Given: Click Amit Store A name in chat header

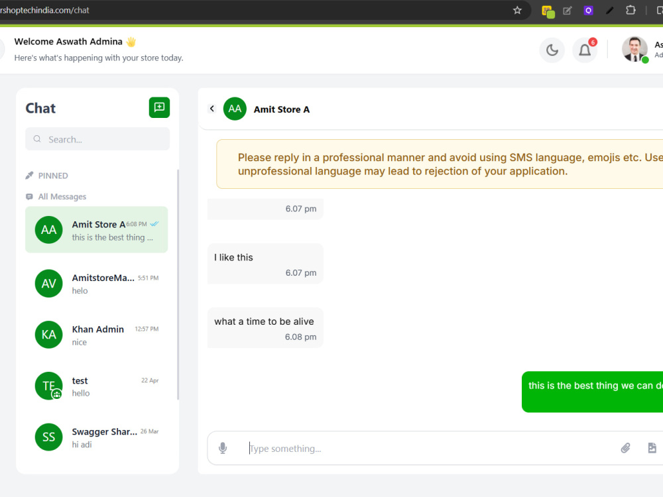Looking at the screenshot, I should (282, 109).
